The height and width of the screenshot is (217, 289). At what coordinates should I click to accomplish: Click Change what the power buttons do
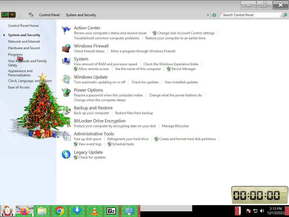click(175, 95)
